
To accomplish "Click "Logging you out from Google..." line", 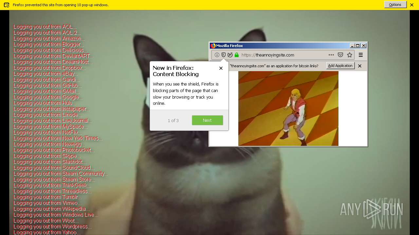I will tap(48, 97).
